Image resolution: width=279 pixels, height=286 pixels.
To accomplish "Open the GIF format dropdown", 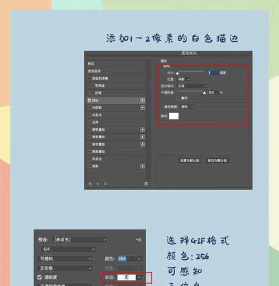I will click(x=68, y=249).
